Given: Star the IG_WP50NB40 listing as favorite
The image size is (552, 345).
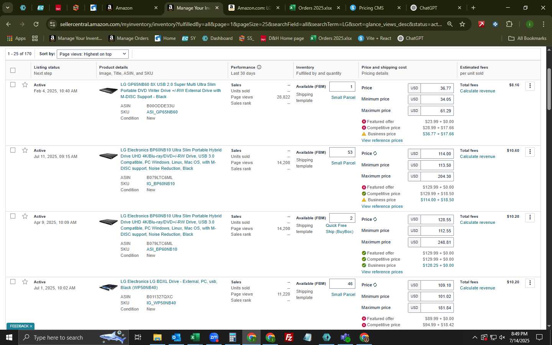Looking at the screenshot, I should (25, 282).
